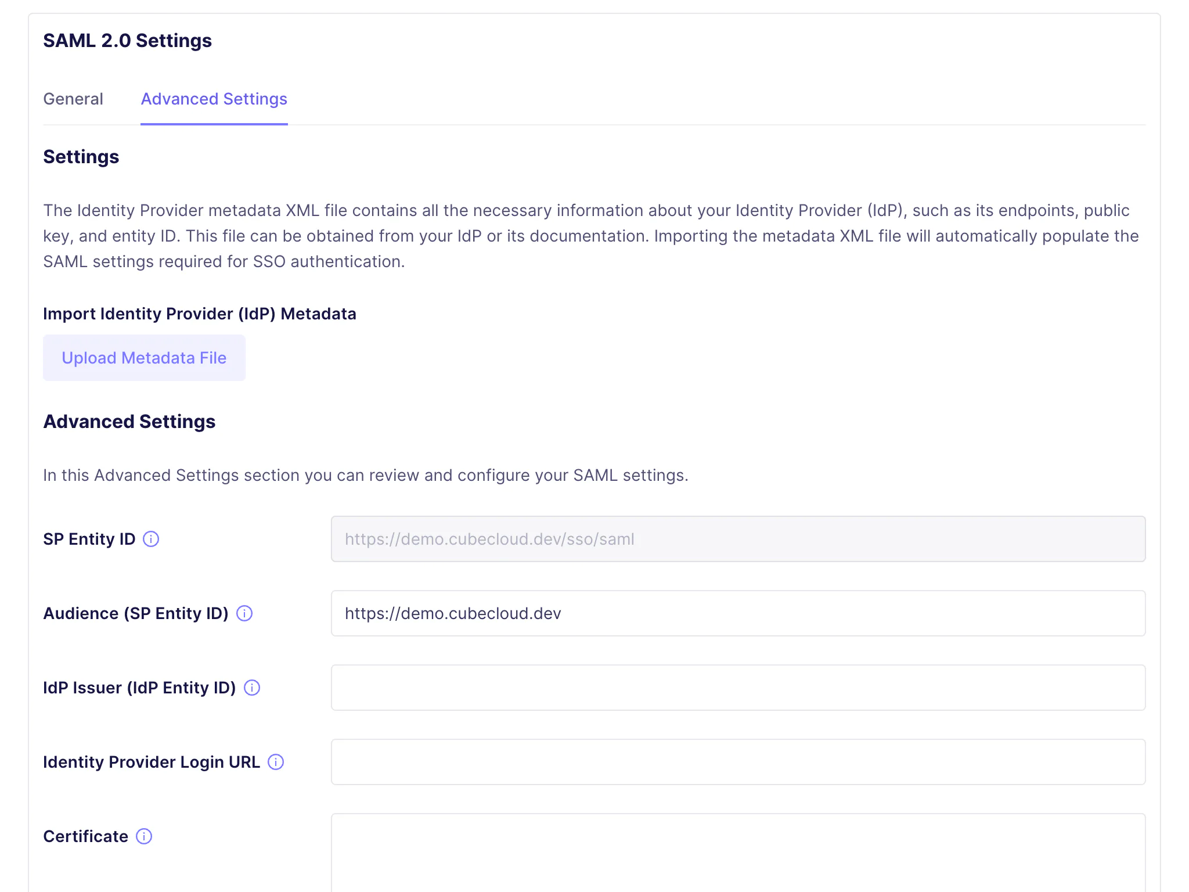Click the Identity Provider Login URL label
This screenshot has width=1189, height=892.
pyautogui.click(x=151, y=762)
